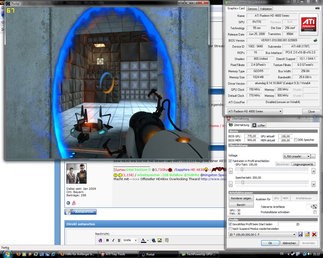The height and width of the screenshot is (258, 323).
Task: Click the Close button in GPU-Z
Action: 311,111
